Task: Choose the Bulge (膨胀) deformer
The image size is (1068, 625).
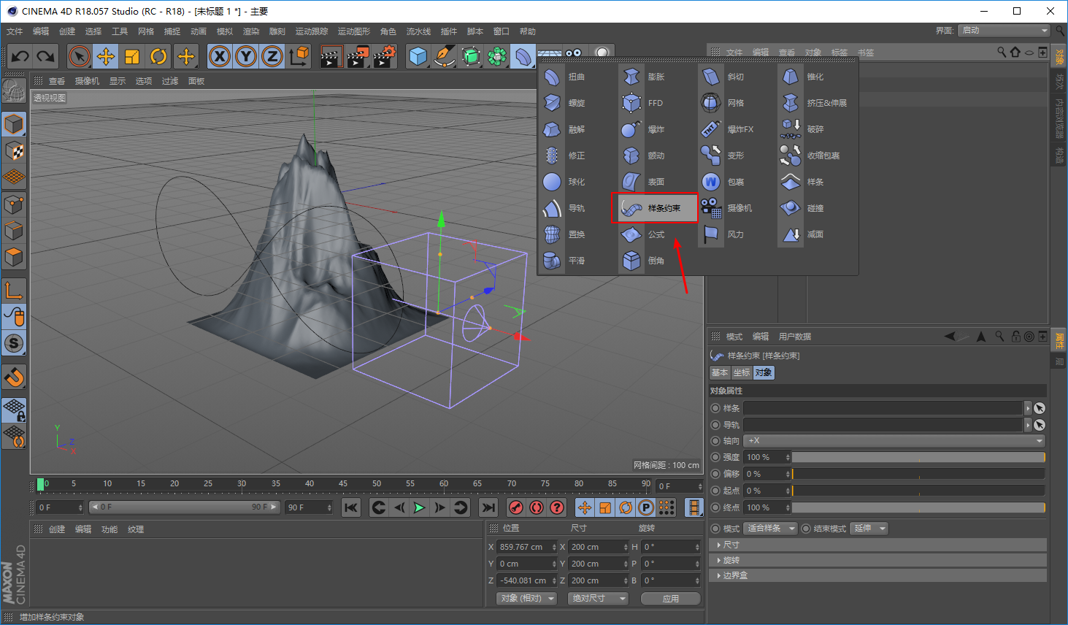Action: click(645, 77)
